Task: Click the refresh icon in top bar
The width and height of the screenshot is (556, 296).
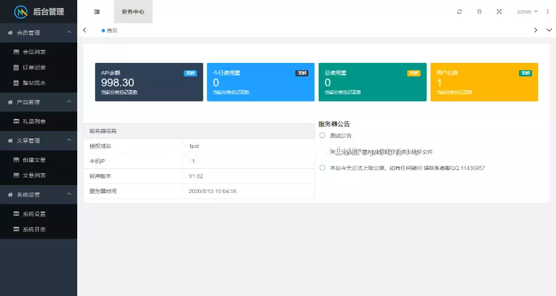Action: tap(459, 12)
